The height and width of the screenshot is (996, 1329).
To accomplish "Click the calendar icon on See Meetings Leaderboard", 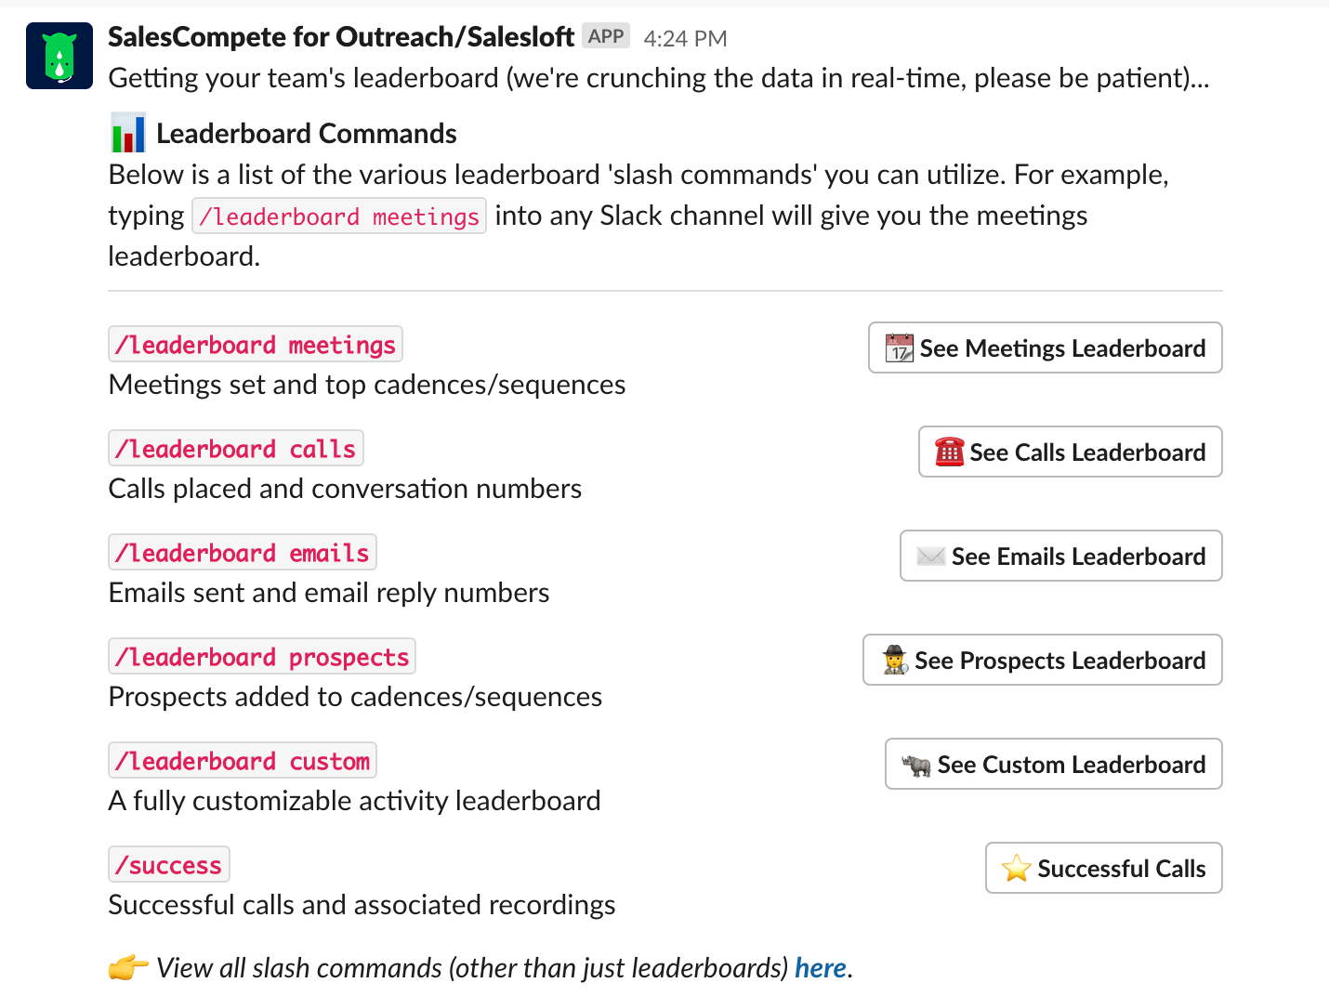I will click(899, 347).
